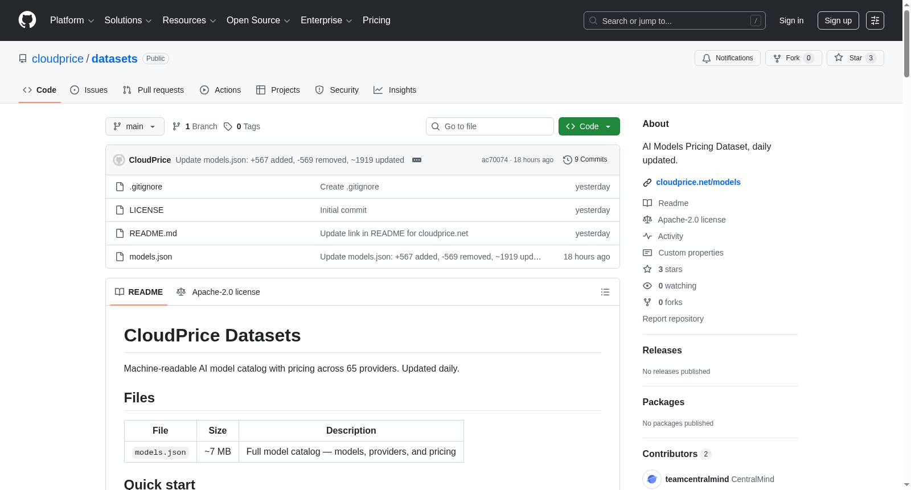Click the .gitignore file icon

tap(120, 187)
